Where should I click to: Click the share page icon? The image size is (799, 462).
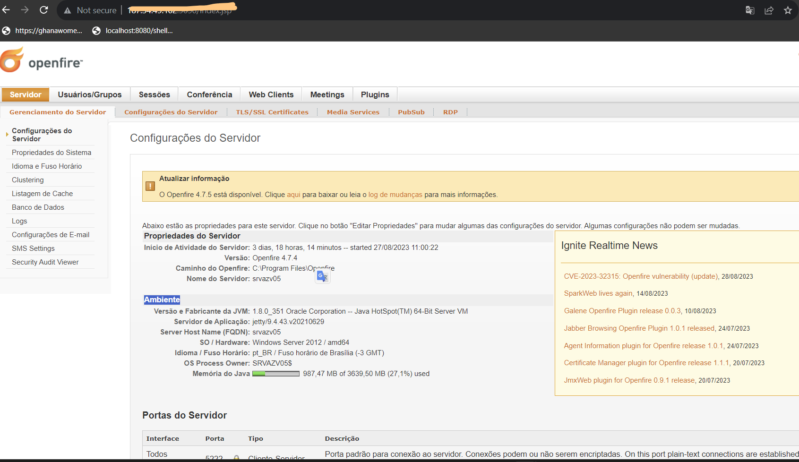(x=769, y=10)
